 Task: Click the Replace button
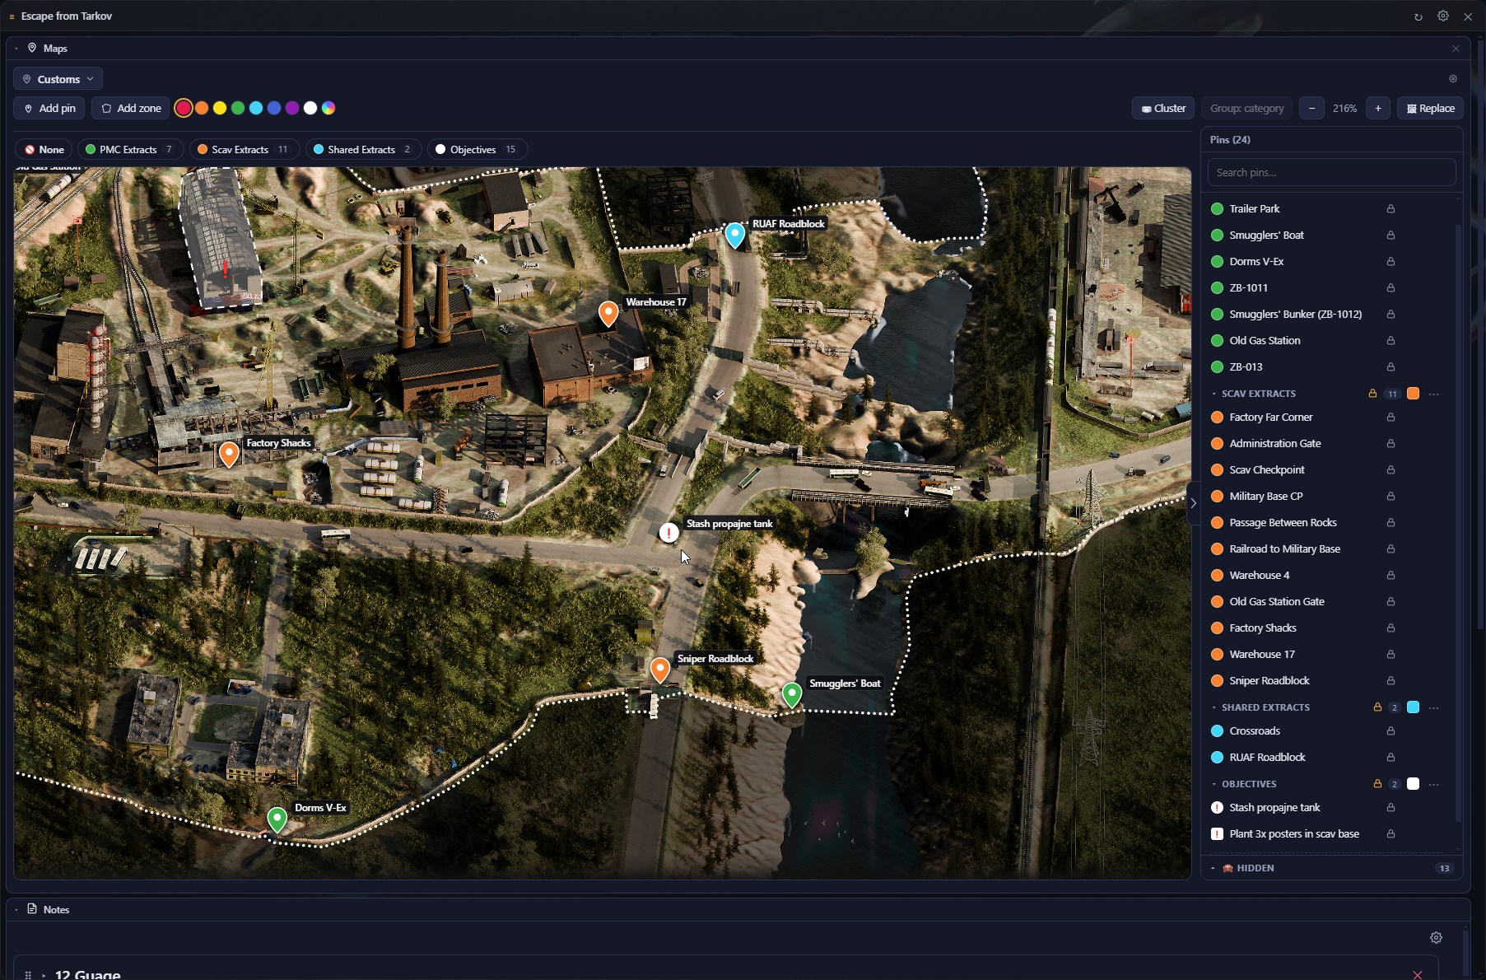[1430, 109]
